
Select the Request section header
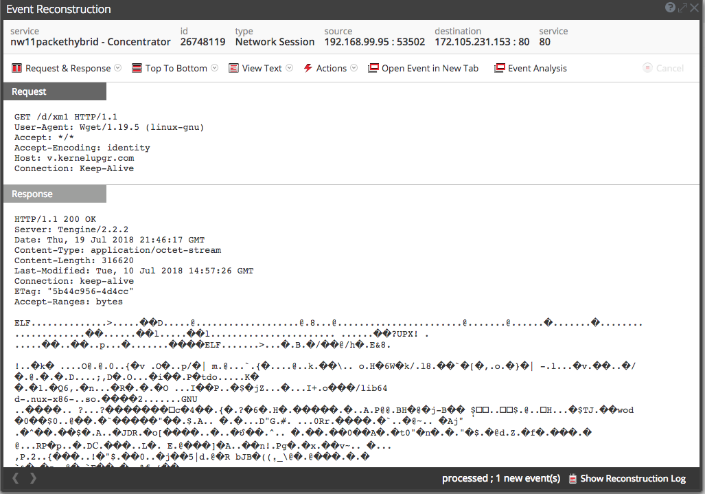point(55,91)
